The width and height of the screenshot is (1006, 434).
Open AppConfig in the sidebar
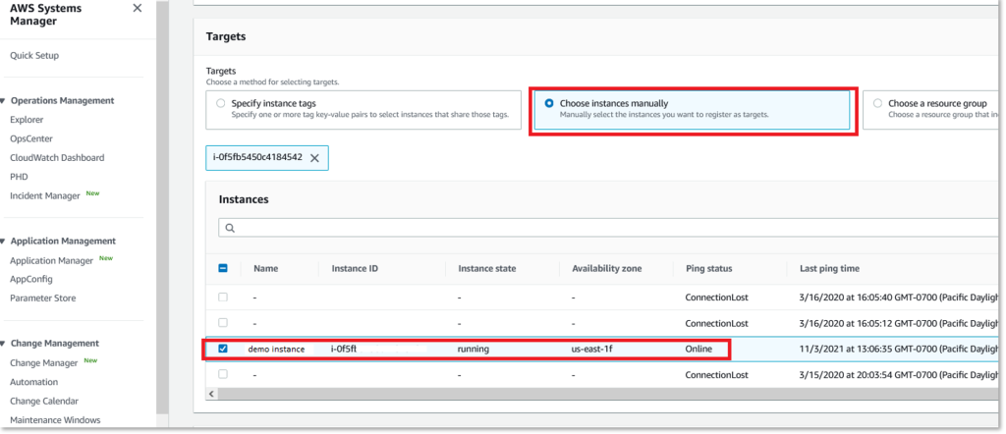pyautogui.click(x=31, y=280)
